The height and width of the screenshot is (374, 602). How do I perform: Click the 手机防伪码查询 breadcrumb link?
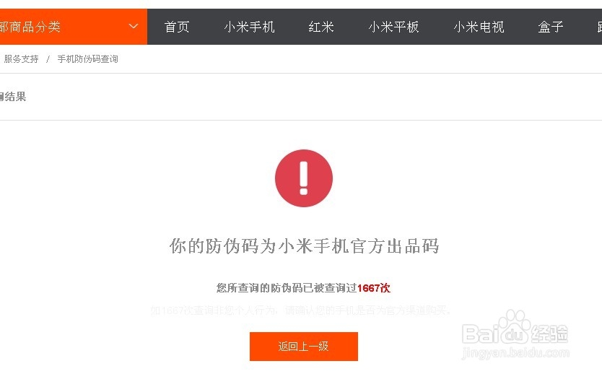87,58
